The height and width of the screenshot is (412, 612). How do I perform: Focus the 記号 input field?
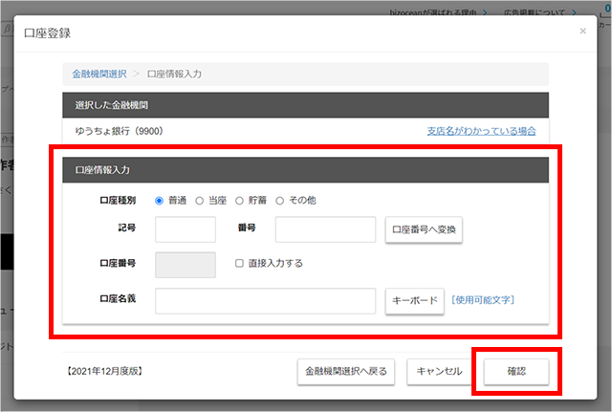tap(186, 229)
